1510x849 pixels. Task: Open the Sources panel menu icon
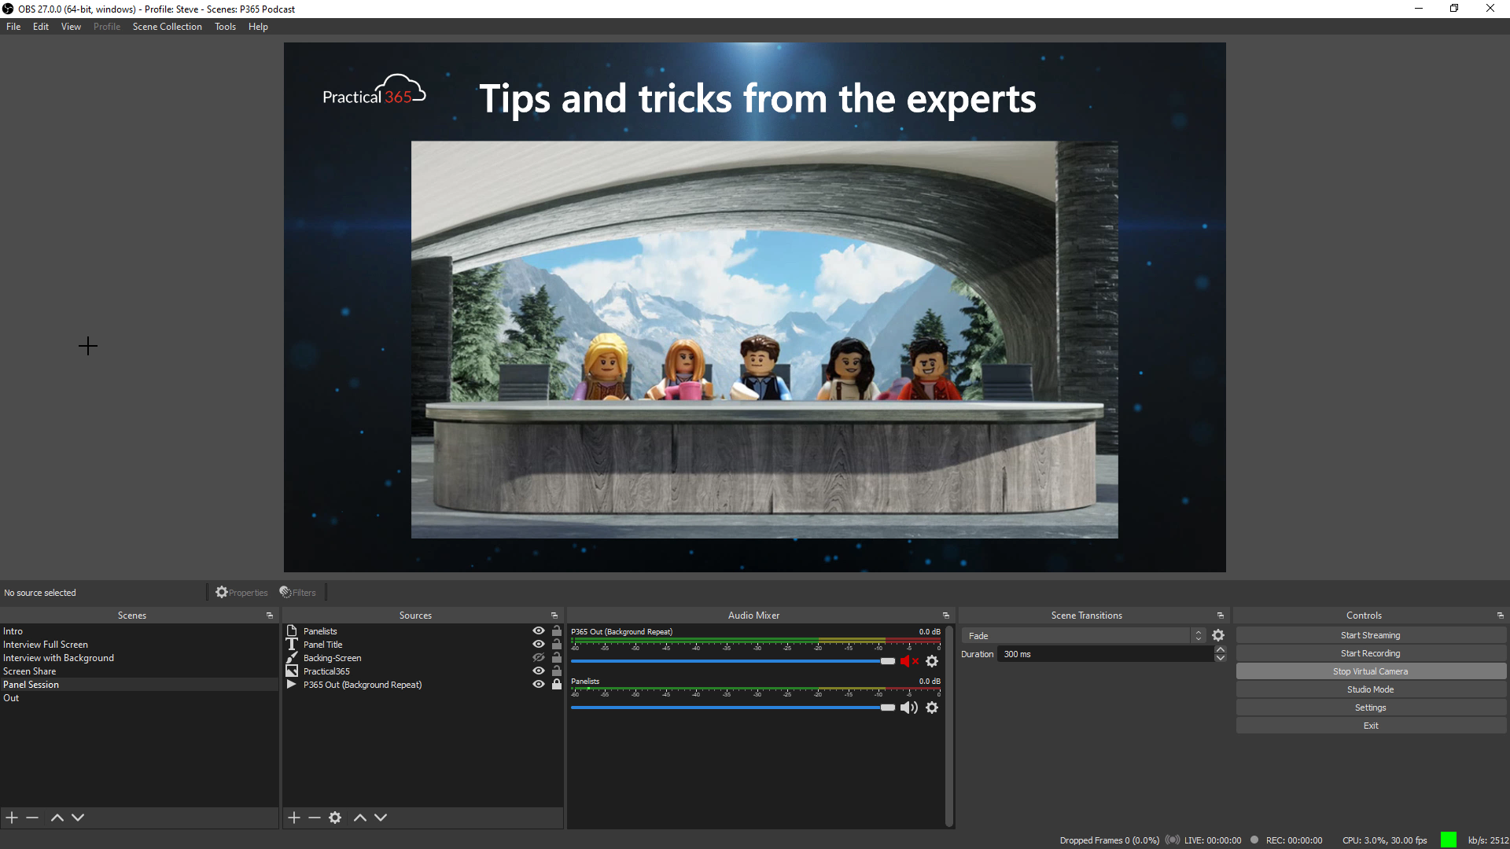(x=554, y=616)
